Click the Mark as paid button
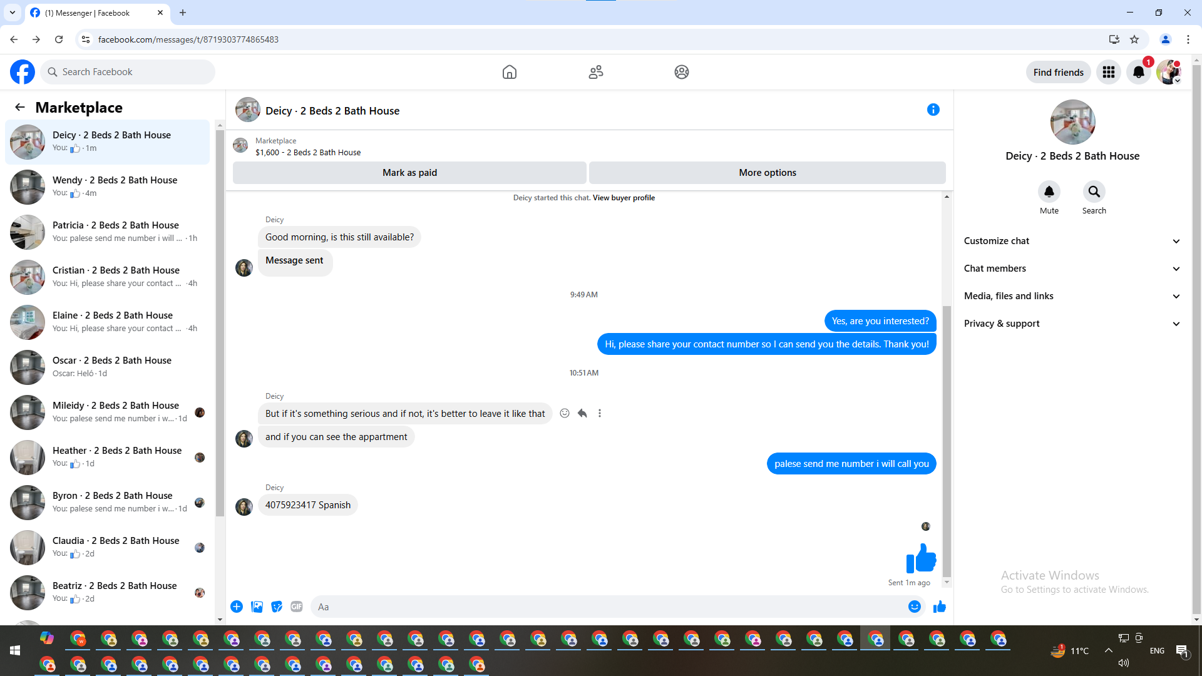The height and width of the screenshot is (676, 1202). tap(409, 173)
